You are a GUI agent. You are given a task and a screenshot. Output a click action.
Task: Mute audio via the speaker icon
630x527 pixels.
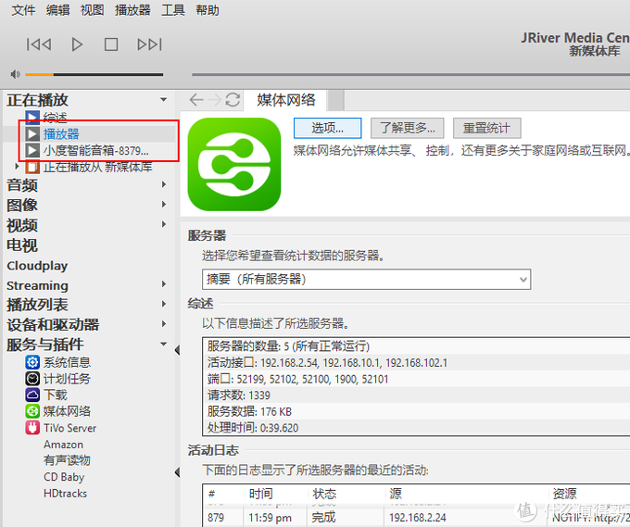[x=15, y=74]
